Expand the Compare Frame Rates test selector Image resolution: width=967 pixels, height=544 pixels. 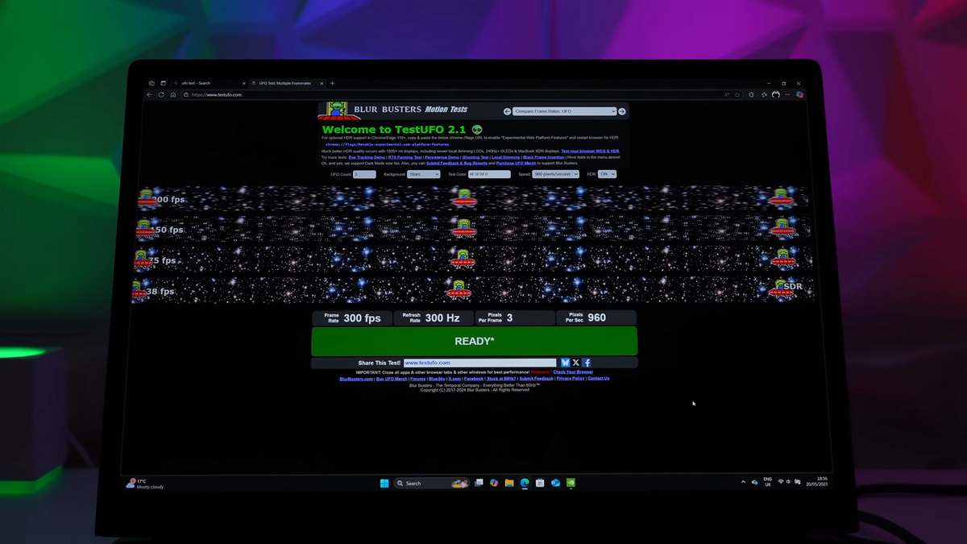564,111
